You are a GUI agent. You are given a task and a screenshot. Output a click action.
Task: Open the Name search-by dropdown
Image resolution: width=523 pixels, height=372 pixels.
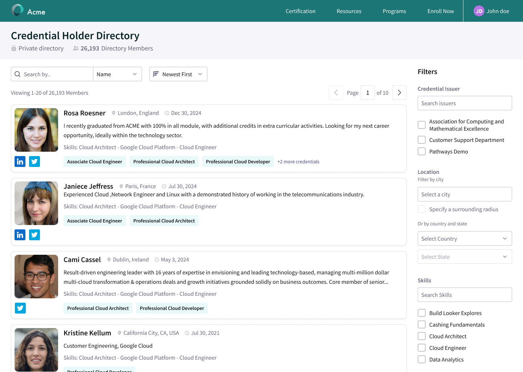click(117, 74)
